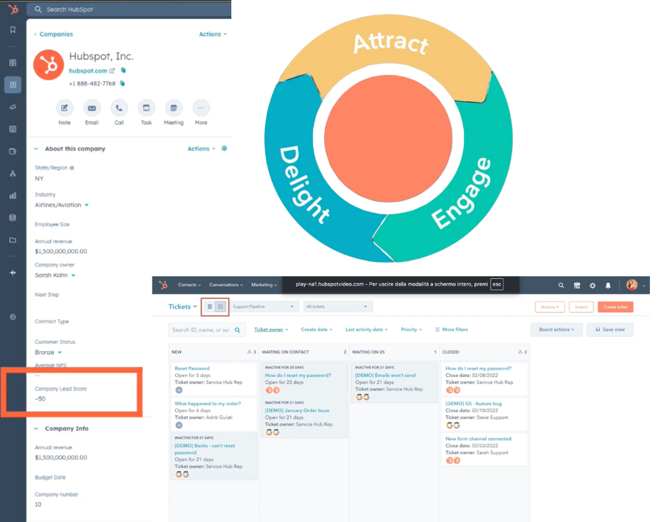Open the Email composer icon
This screenshot has width=664, height=522.
[x=92, y=108]
